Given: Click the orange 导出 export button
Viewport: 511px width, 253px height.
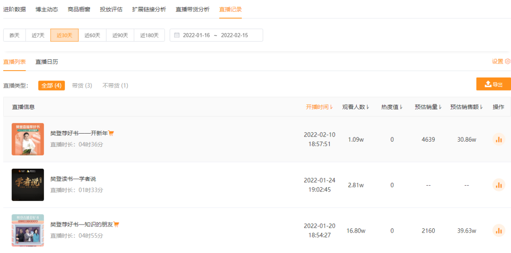Looking at the screenshot, I should pos(493,84).
